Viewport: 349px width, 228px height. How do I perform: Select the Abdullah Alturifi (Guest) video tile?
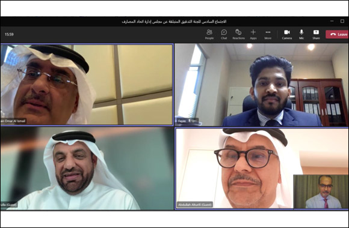click(261, 169)
